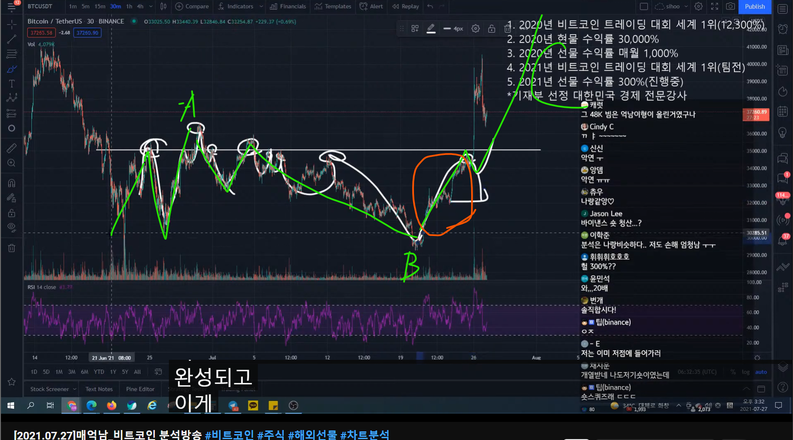Screen dimensions: 793x440
Task: Take a chart snapshot with camera
Action: (x=730, y=6)
